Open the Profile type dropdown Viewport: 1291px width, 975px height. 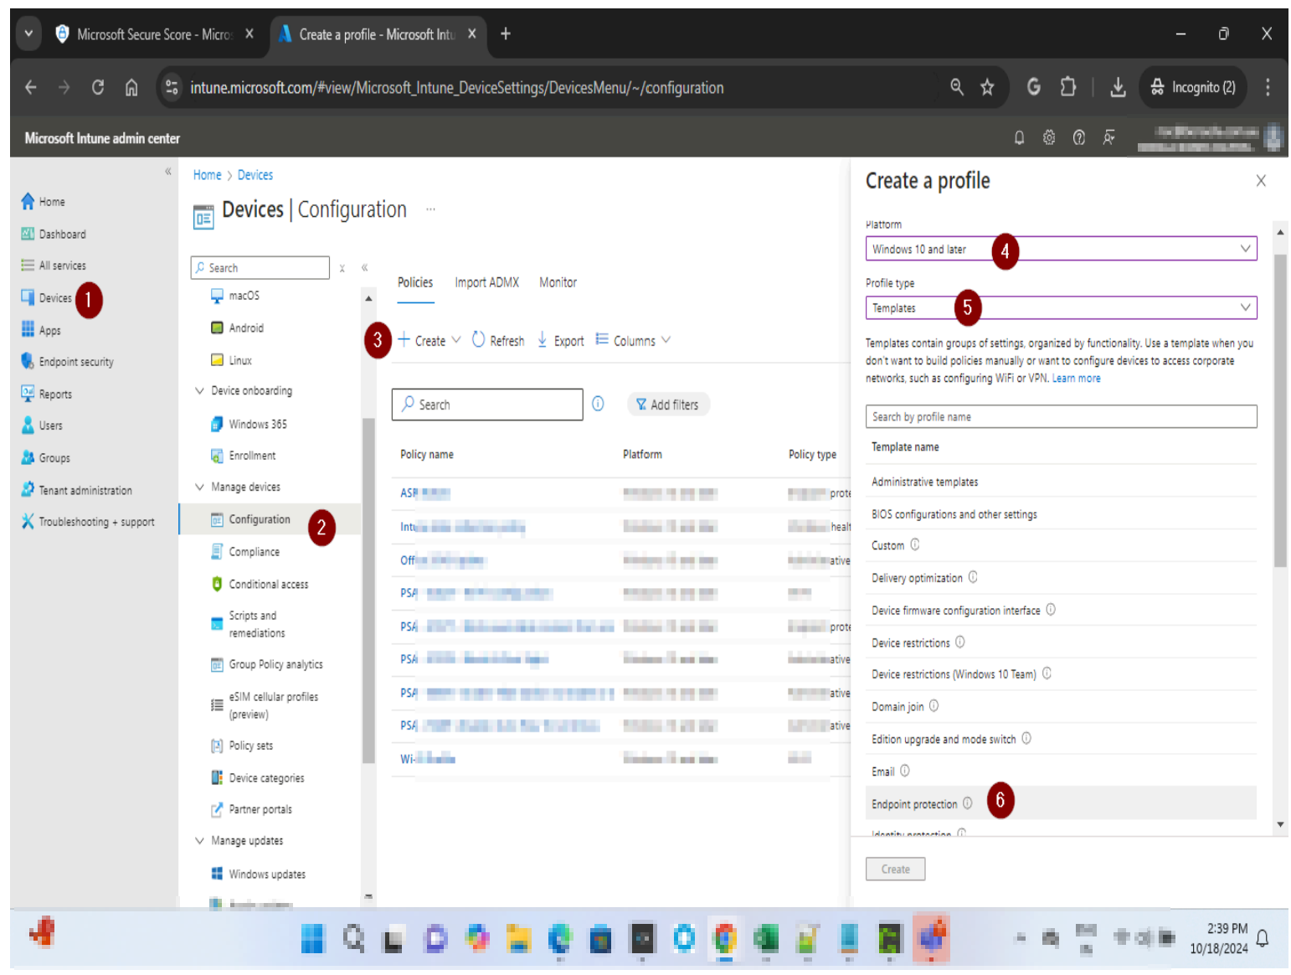point(1061,307)
